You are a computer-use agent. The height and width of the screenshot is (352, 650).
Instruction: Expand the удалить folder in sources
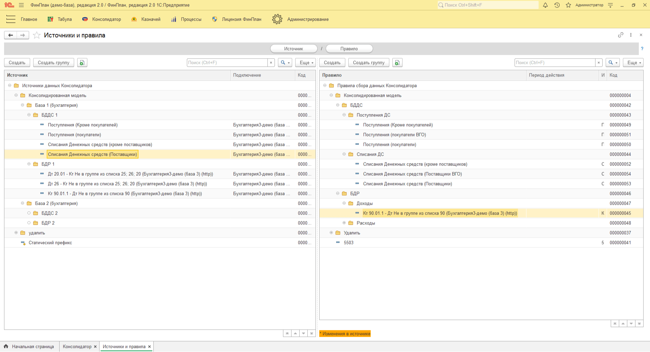[16, 233]
